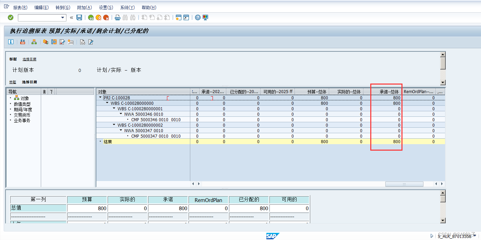Click the Create New Session icon

[x=179, y=17]
